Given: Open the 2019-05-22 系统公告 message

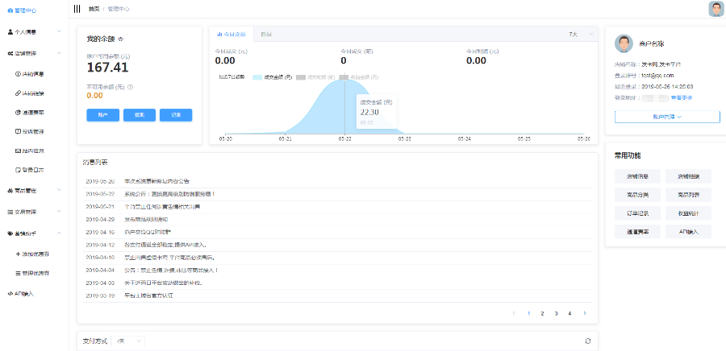Looking at the screenshot, I should click(337, 194).
